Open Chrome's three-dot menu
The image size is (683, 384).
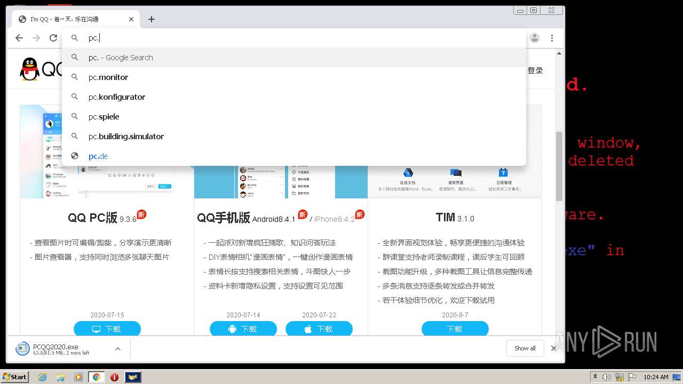tap(552, 38)
